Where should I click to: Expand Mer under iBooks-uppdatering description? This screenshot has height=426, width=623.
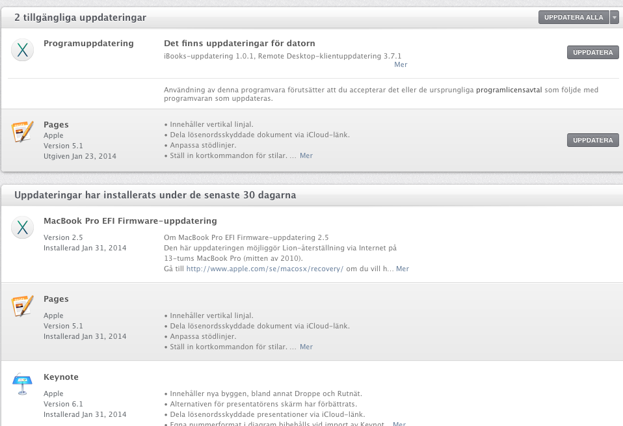401,64
